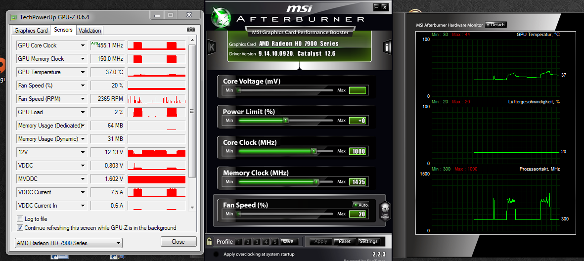Image resolution: width=584 pixels, height=261 pixels.
Task: Toggle 'Apply overclocking at system startup'
Action: click(216, 254)
